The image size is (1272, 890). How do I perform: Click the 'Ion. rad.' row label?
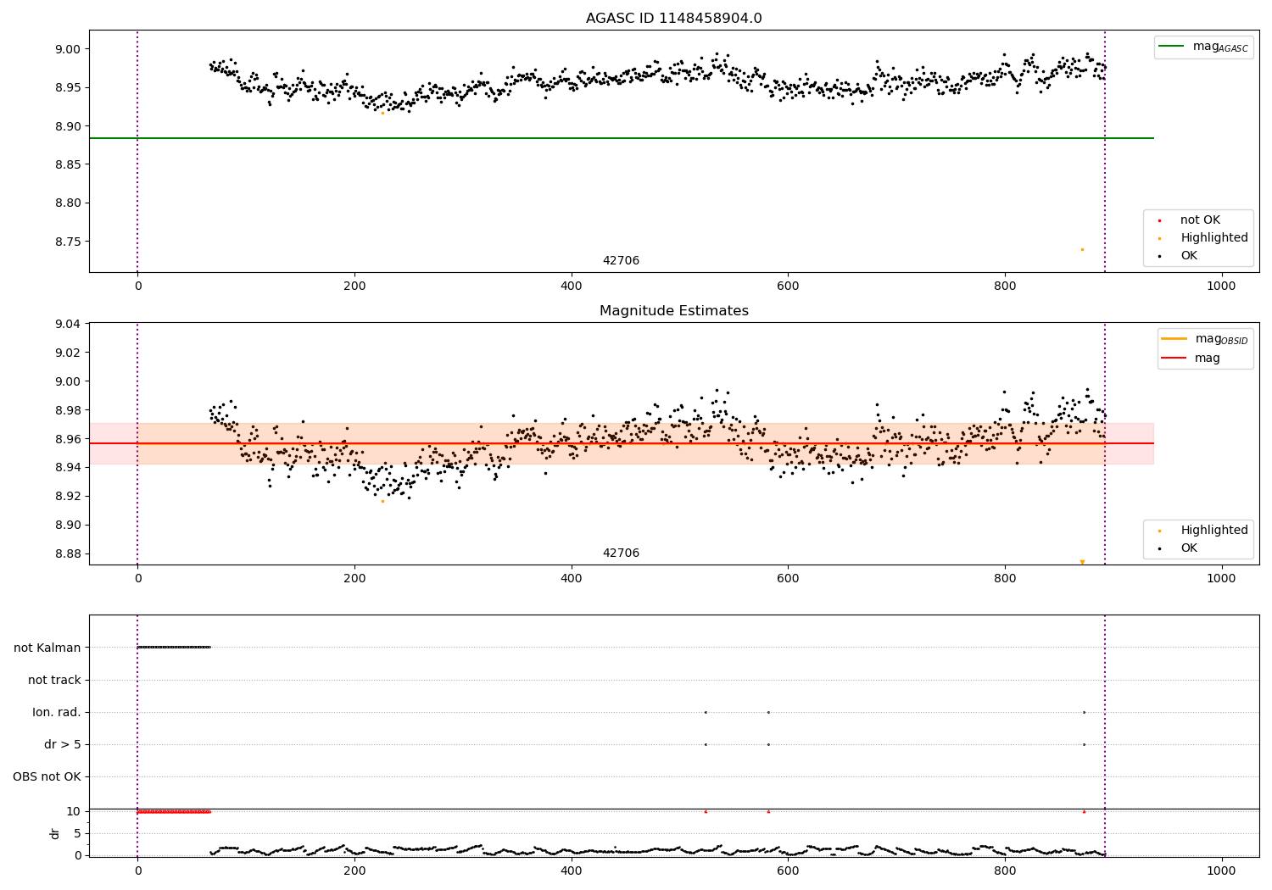(57, 712)
